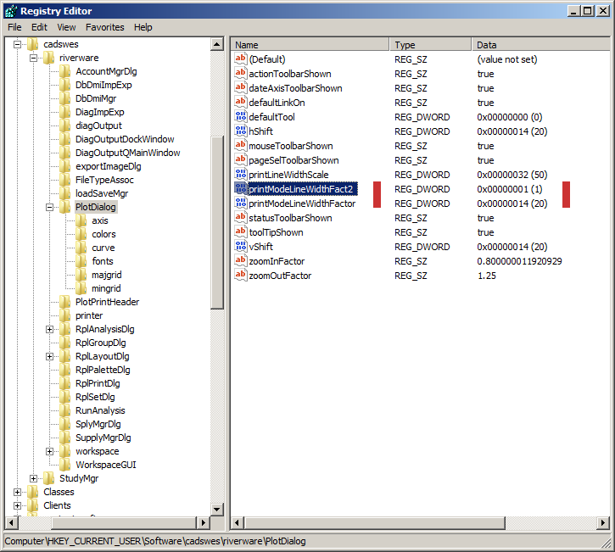Sort by the Type column header
The image size is (615, 552).
coord(430,45)
